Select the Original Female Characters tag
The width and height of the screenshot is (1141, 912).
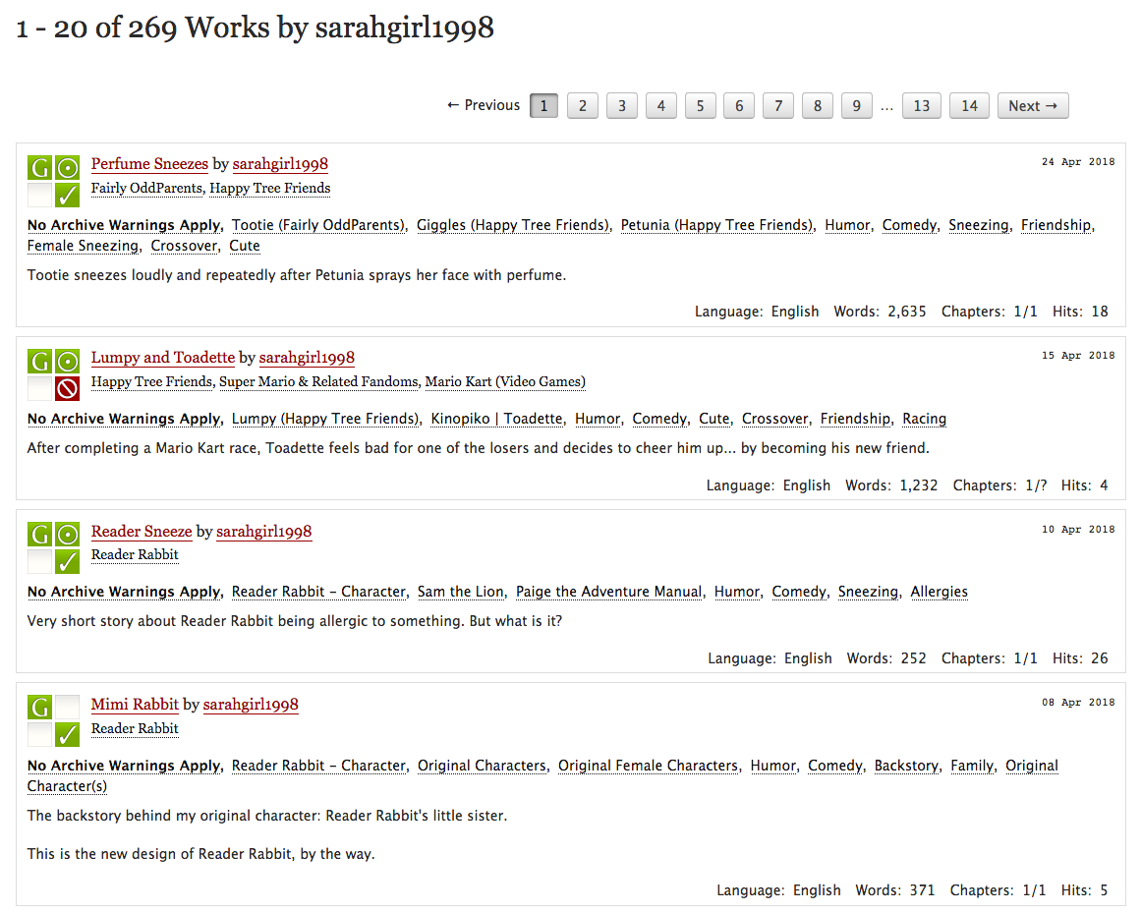point(648,766)
